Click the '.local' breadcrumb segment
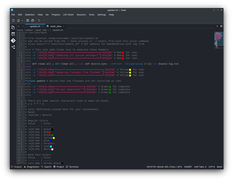Screen dimensions: 233x181 pyautogui.click(x=38, y=30)
